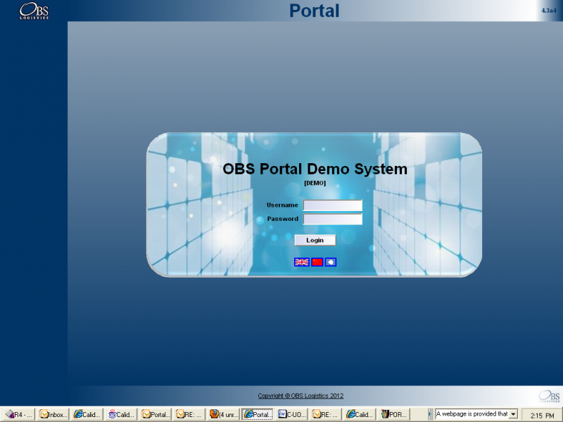Screen dimensions: 563x422
Task: Open the Calid... Java coffee-cup taskbar button
Action: 121,414
